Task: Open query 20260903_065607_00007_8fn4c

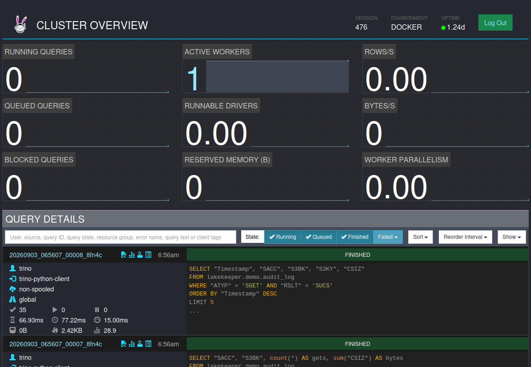Action: (x=55, y=344)
